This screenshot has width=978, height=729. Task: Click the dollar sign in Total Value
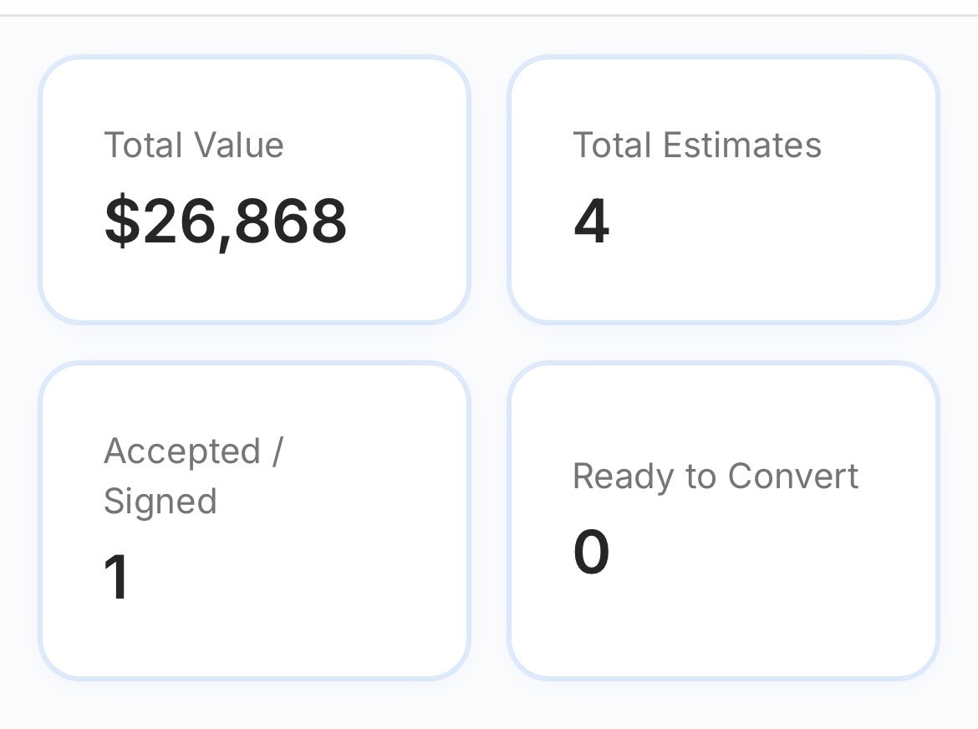(x=122, y=222)
